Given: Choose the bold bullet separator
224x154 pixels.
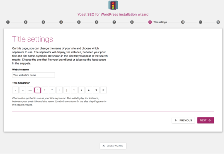Looking at the screenshot, I should pos(45,90).
